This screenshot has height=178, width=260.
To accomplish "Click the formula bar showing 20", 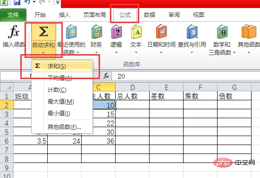I will [x=186, y=76].
